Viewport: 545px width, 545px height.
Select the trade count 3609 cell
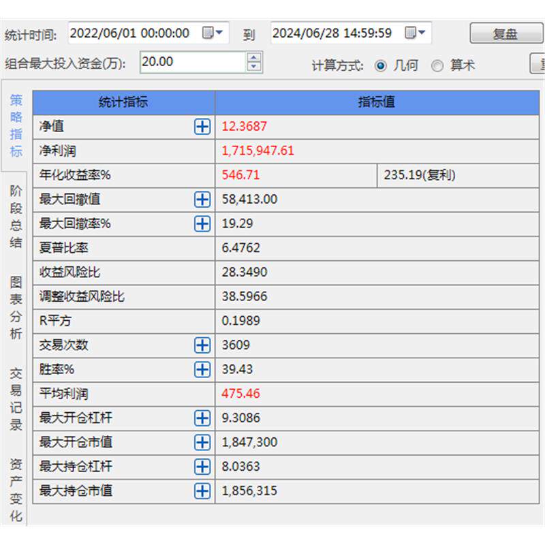click(x=377, y=345)
